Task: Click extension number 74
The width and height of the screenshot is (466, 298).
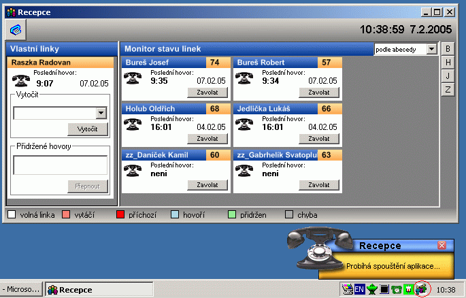Action: [215, 63]
